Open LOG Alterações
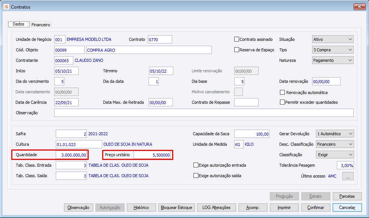Screen dimensions: 369x218 [x=217, y=208]
